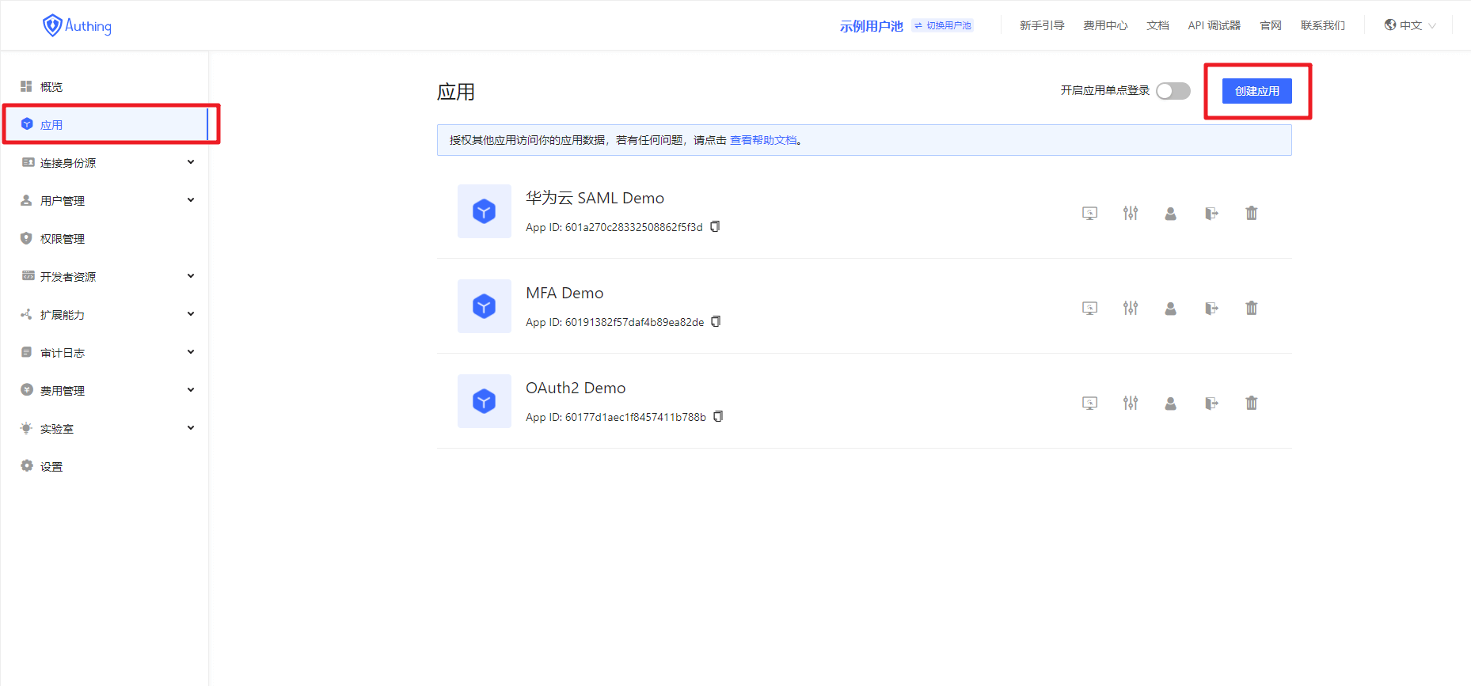Click the Authing logo
This screenshot has width=1471, height=686.
click(77, 25)
